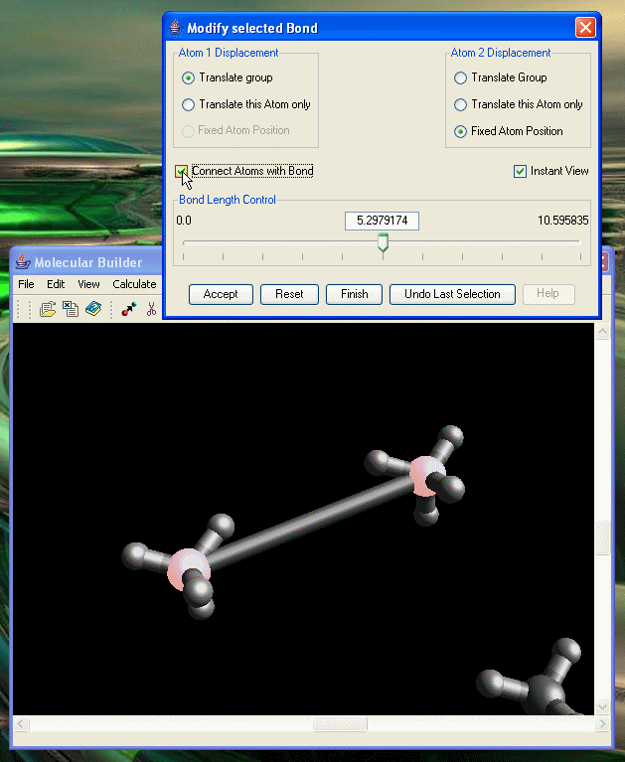Click the Java icon in Modify selected Bond title

coord(176,27)
